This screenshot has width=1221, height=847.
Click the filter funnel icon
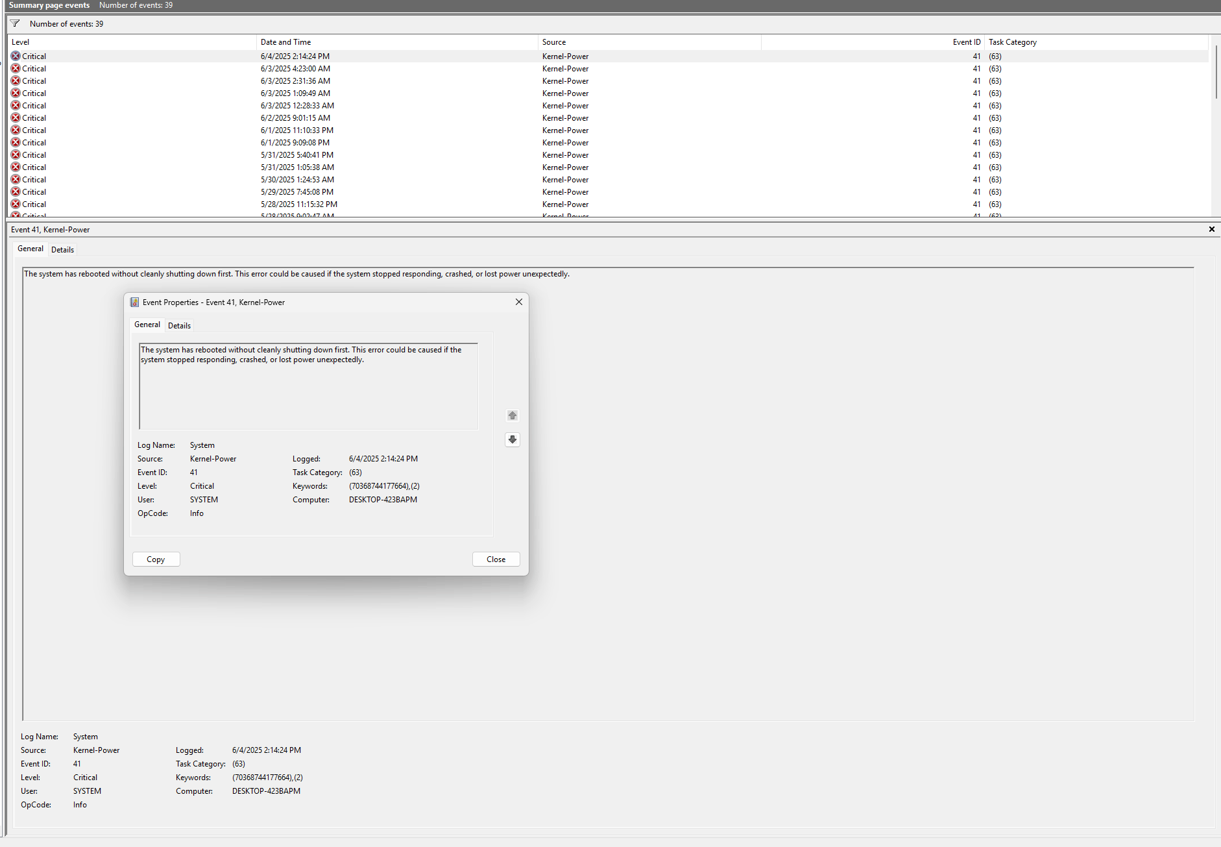15,23
